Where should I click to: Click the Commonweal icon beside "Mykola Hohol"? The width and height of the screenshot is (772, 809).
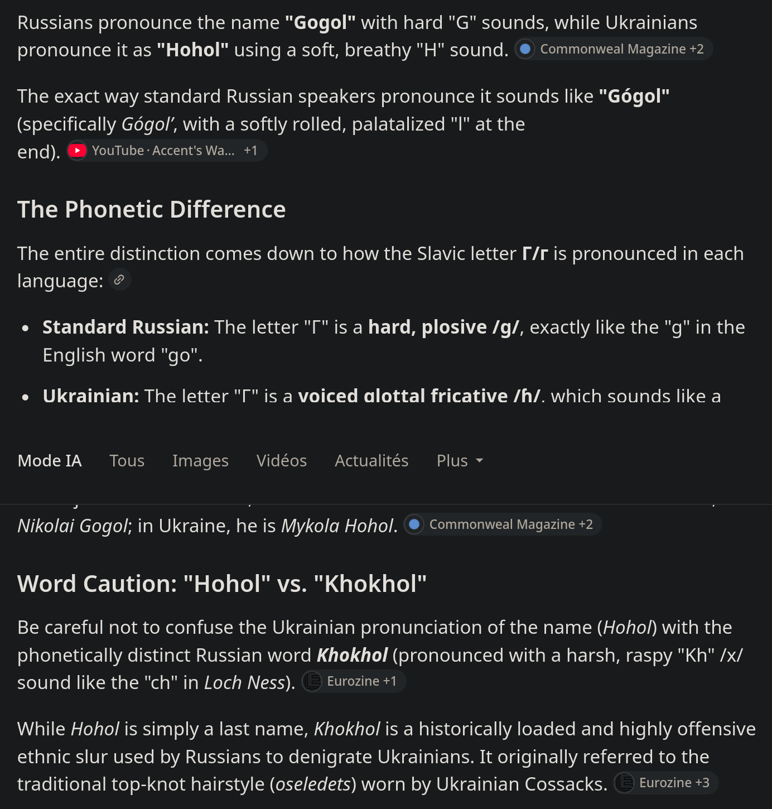click(414, 524)
